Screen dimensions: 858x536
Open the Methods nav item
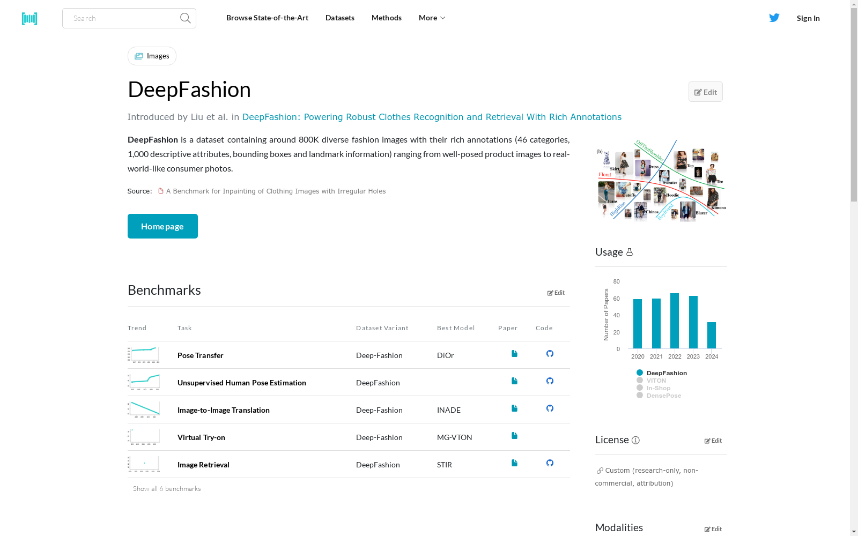(x=387, y=18)
